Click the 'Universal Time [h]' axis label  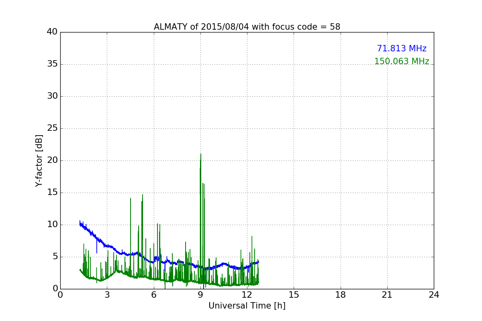247,306
